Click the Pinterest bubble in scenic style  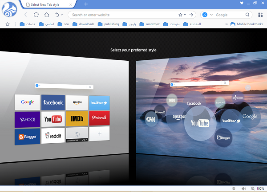(160, 112)
